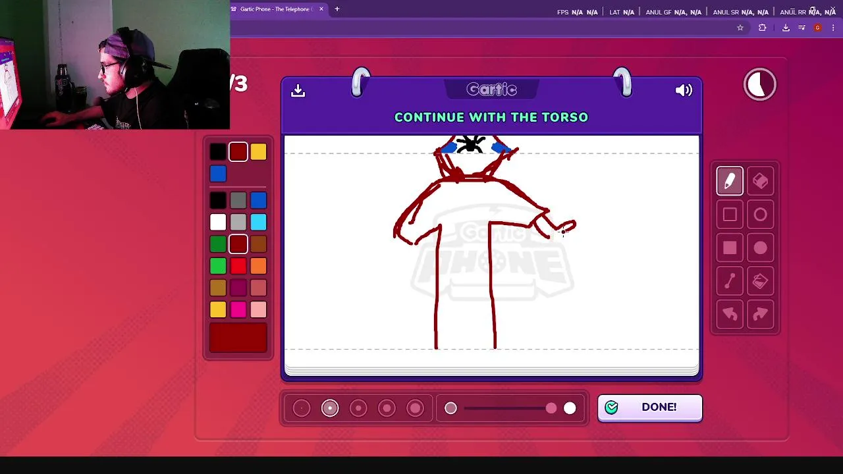Switch to the Gartic Phone tab

pos(278,9)
